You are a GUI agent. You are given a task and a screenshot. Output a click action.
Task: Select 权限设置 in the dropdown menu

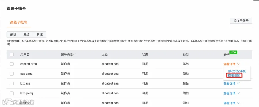pos(234,76)
